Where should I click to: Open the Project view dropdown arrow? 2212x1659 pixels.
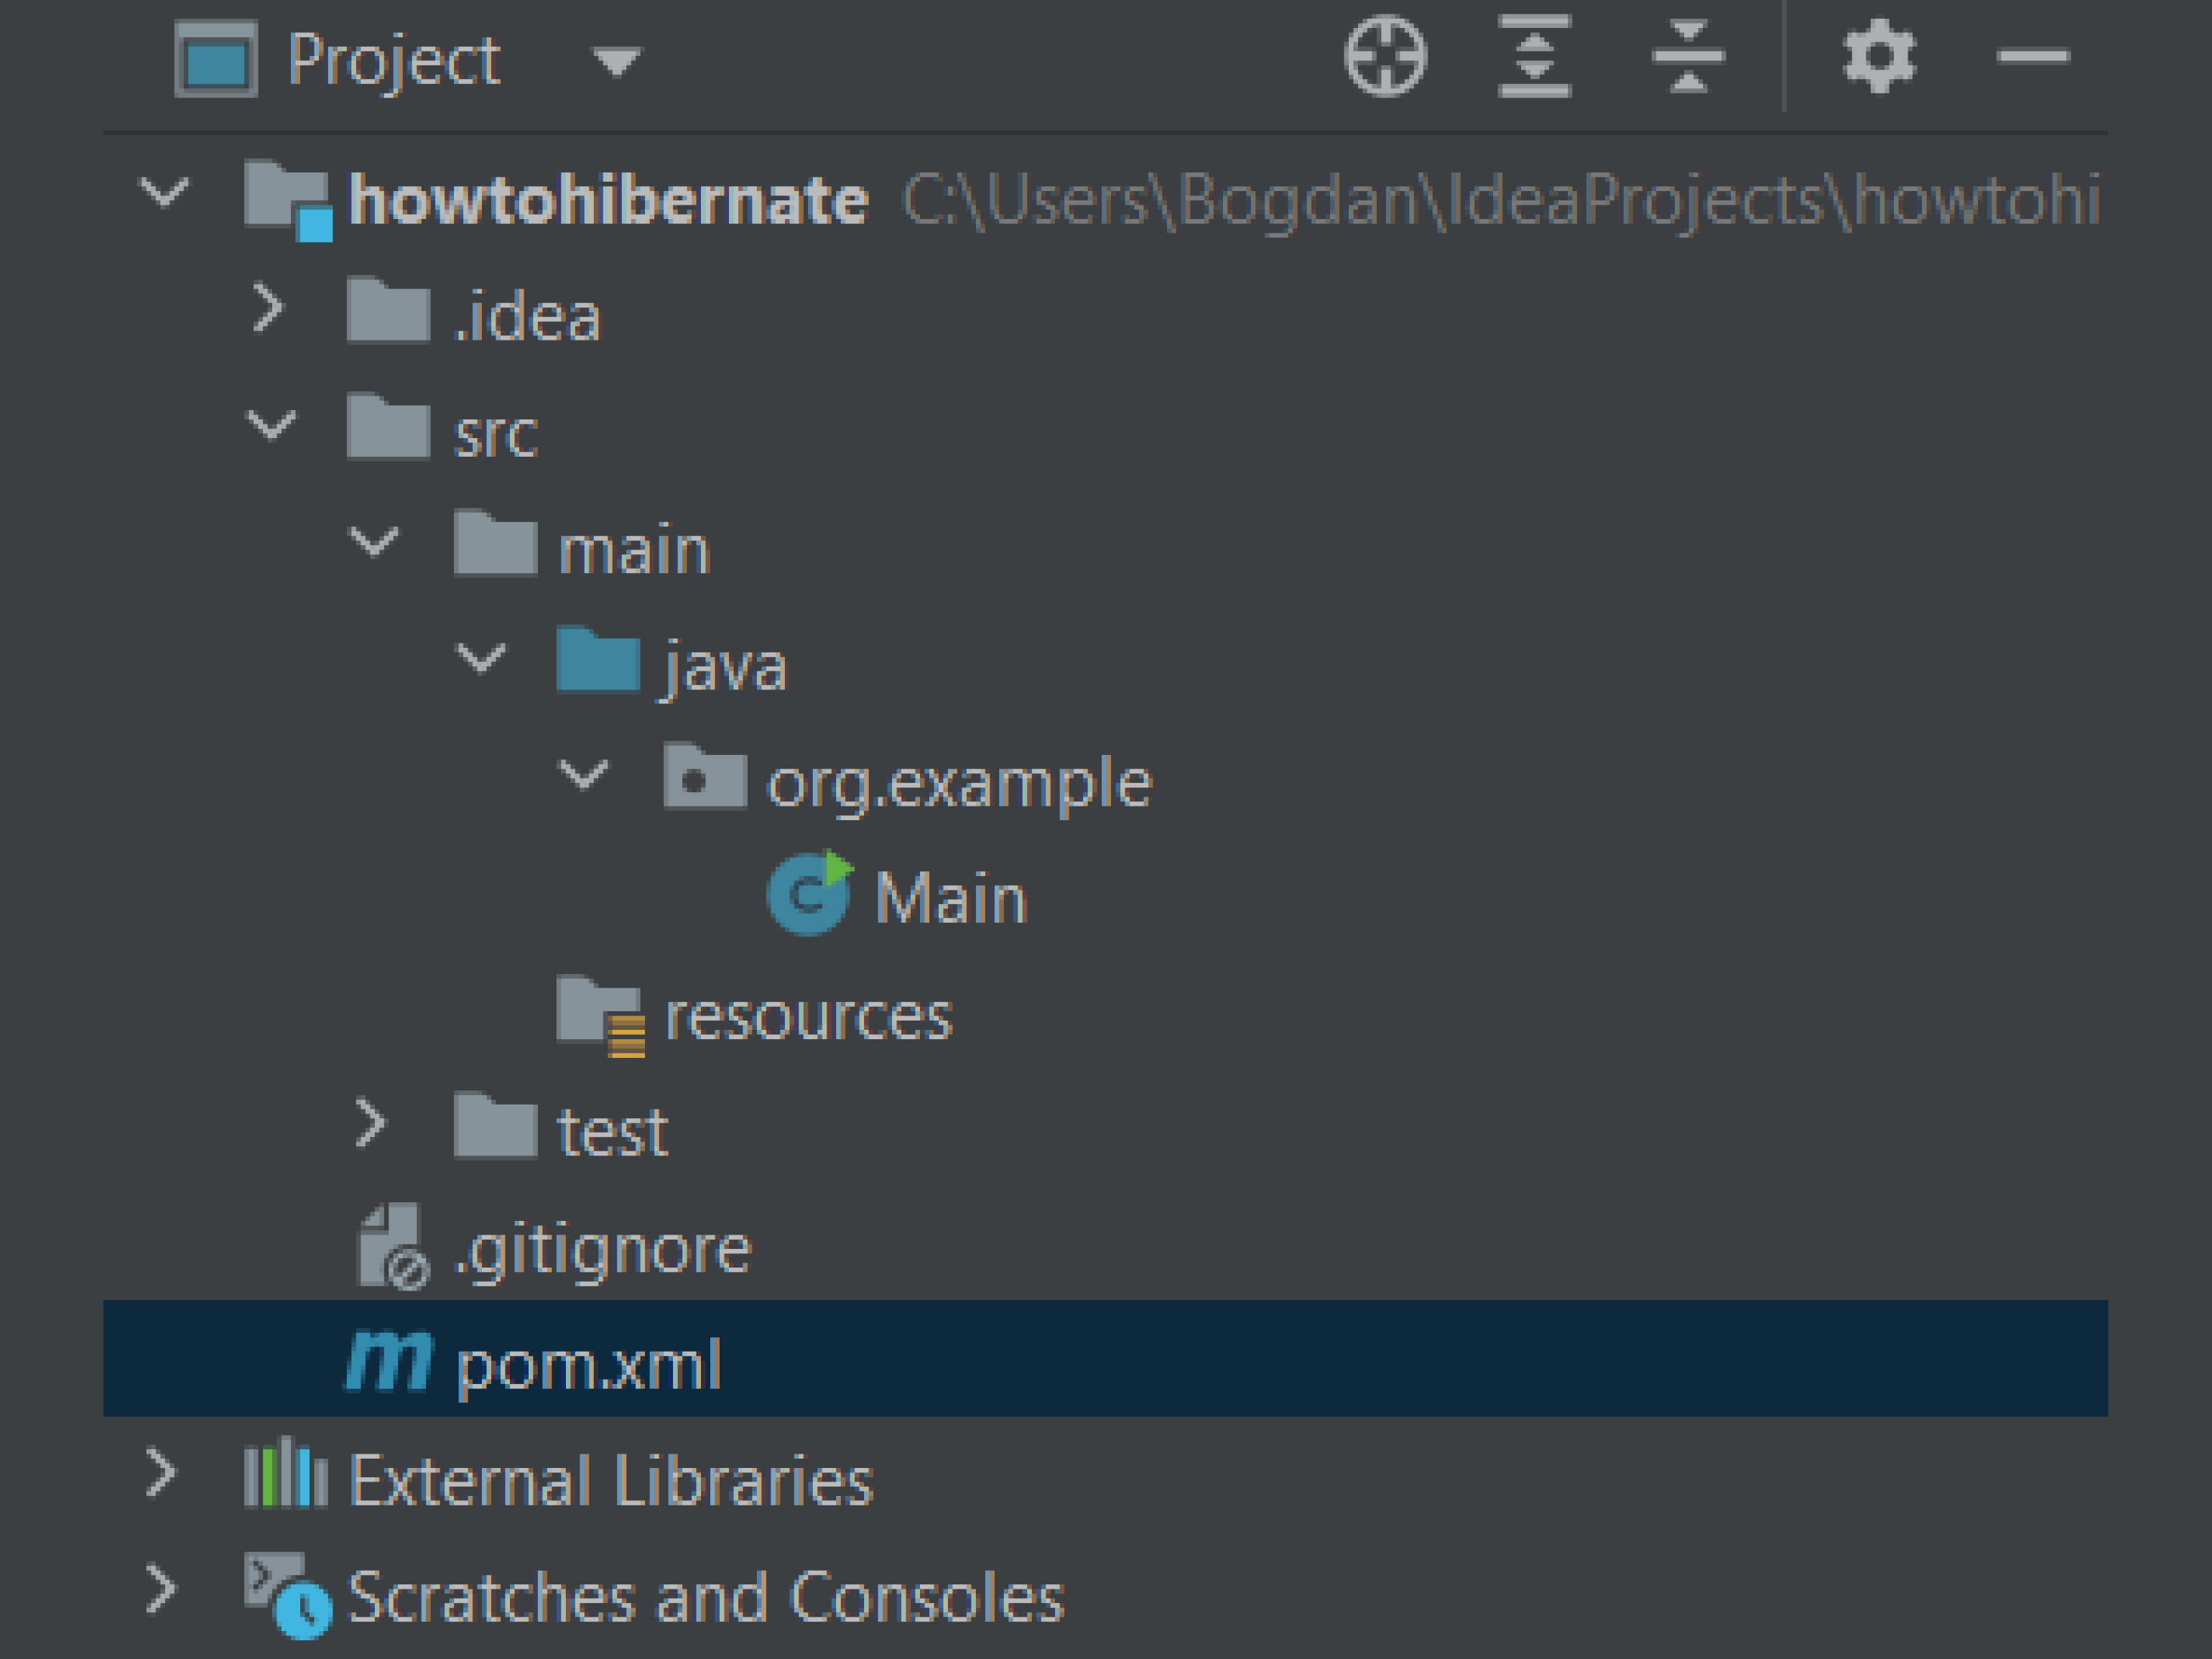(616, 62)
